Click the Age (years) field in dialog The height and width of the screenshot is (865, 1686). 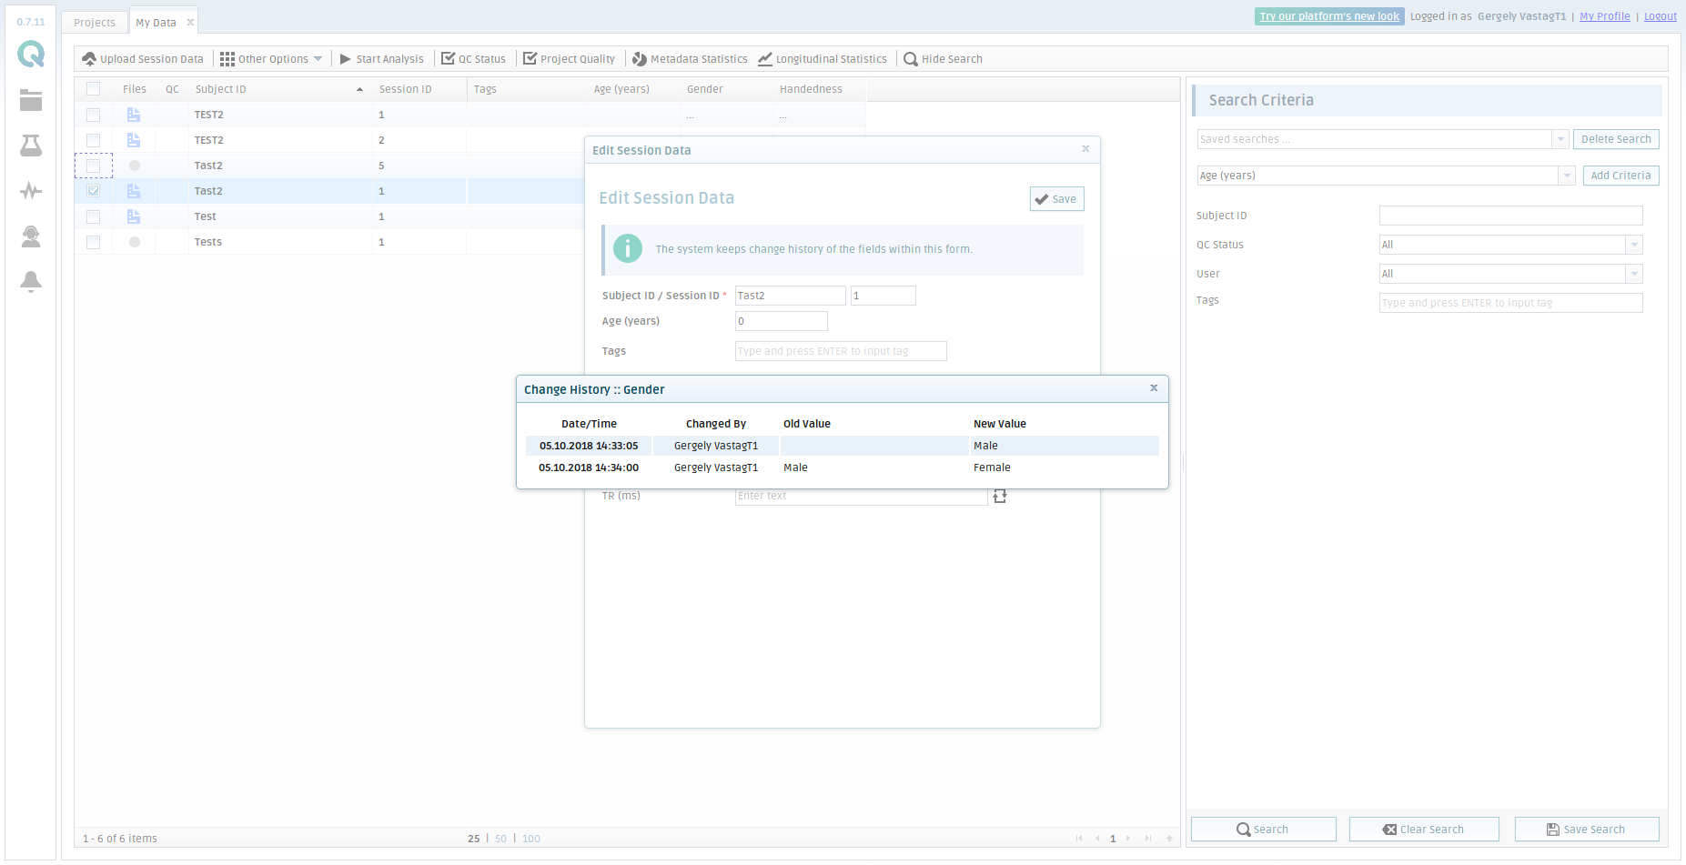(781, 321)
